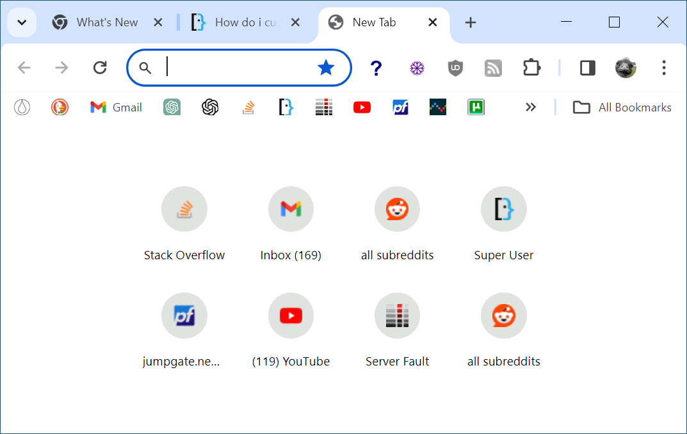Image resolution: width=687 pixels, height=434 pixels.
Task: Open Chrome three-dot menu
Action: [x=664, y=67]
